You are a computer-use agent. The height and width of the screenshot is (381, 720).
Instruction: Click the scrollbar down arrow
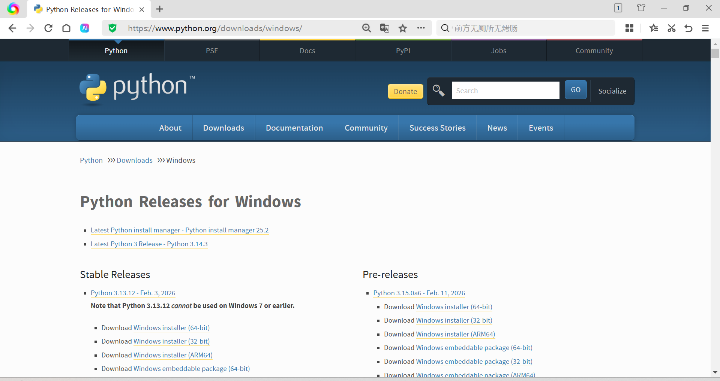coord(715,372)
